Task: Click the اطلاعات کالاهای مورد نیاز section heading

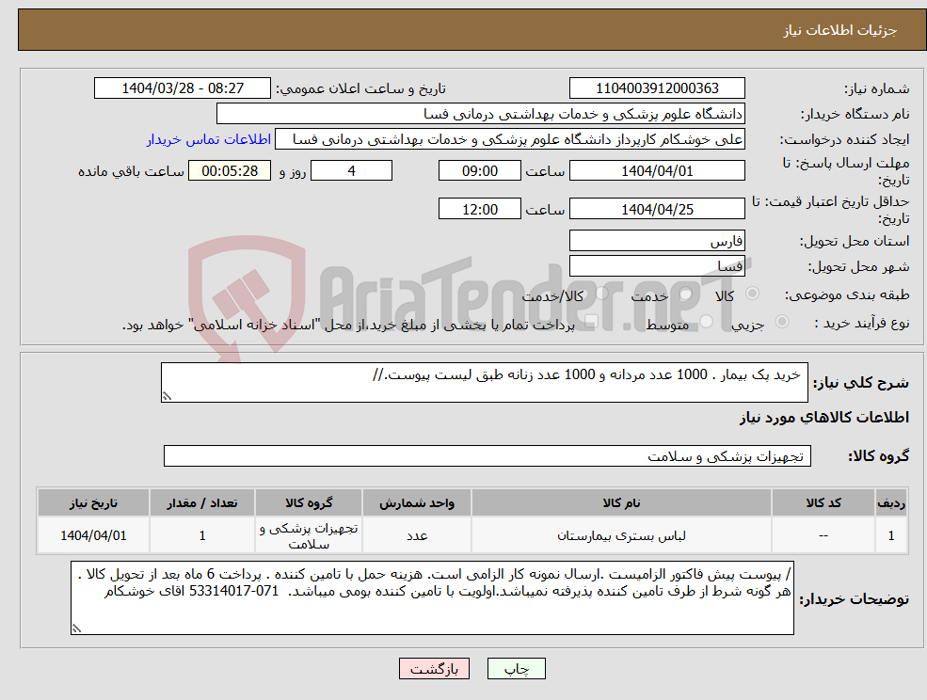Action: pos(824,418)
